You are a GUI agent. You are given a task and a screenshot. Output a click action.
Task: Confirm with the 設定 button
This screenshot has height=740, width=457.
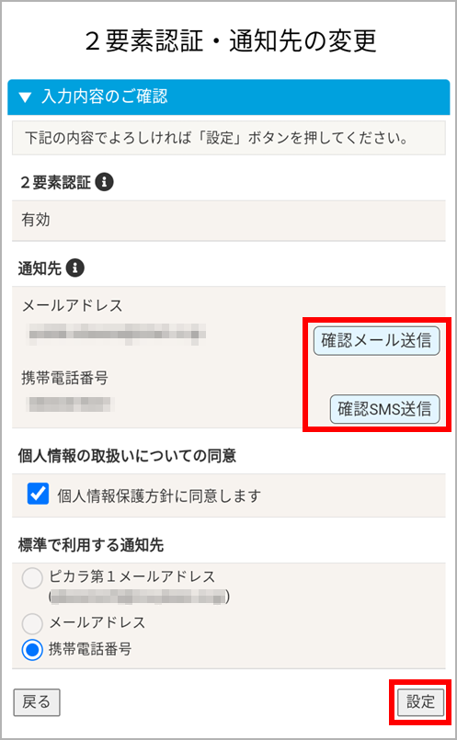coord(420,702)
